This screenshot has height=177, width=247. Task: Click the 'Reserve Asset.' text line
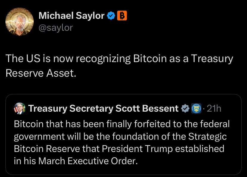coord(41,73)
